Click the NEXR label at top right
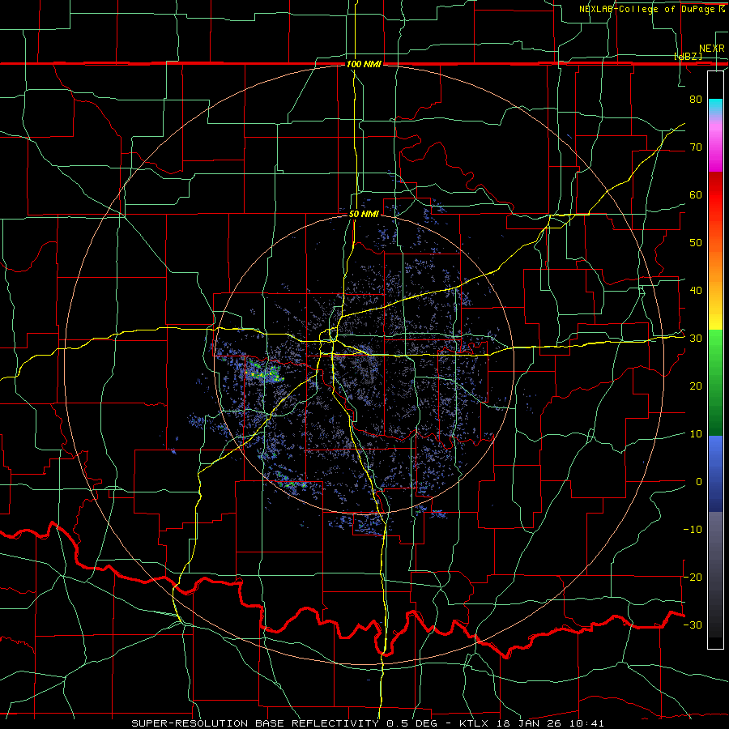 [711, 49]
